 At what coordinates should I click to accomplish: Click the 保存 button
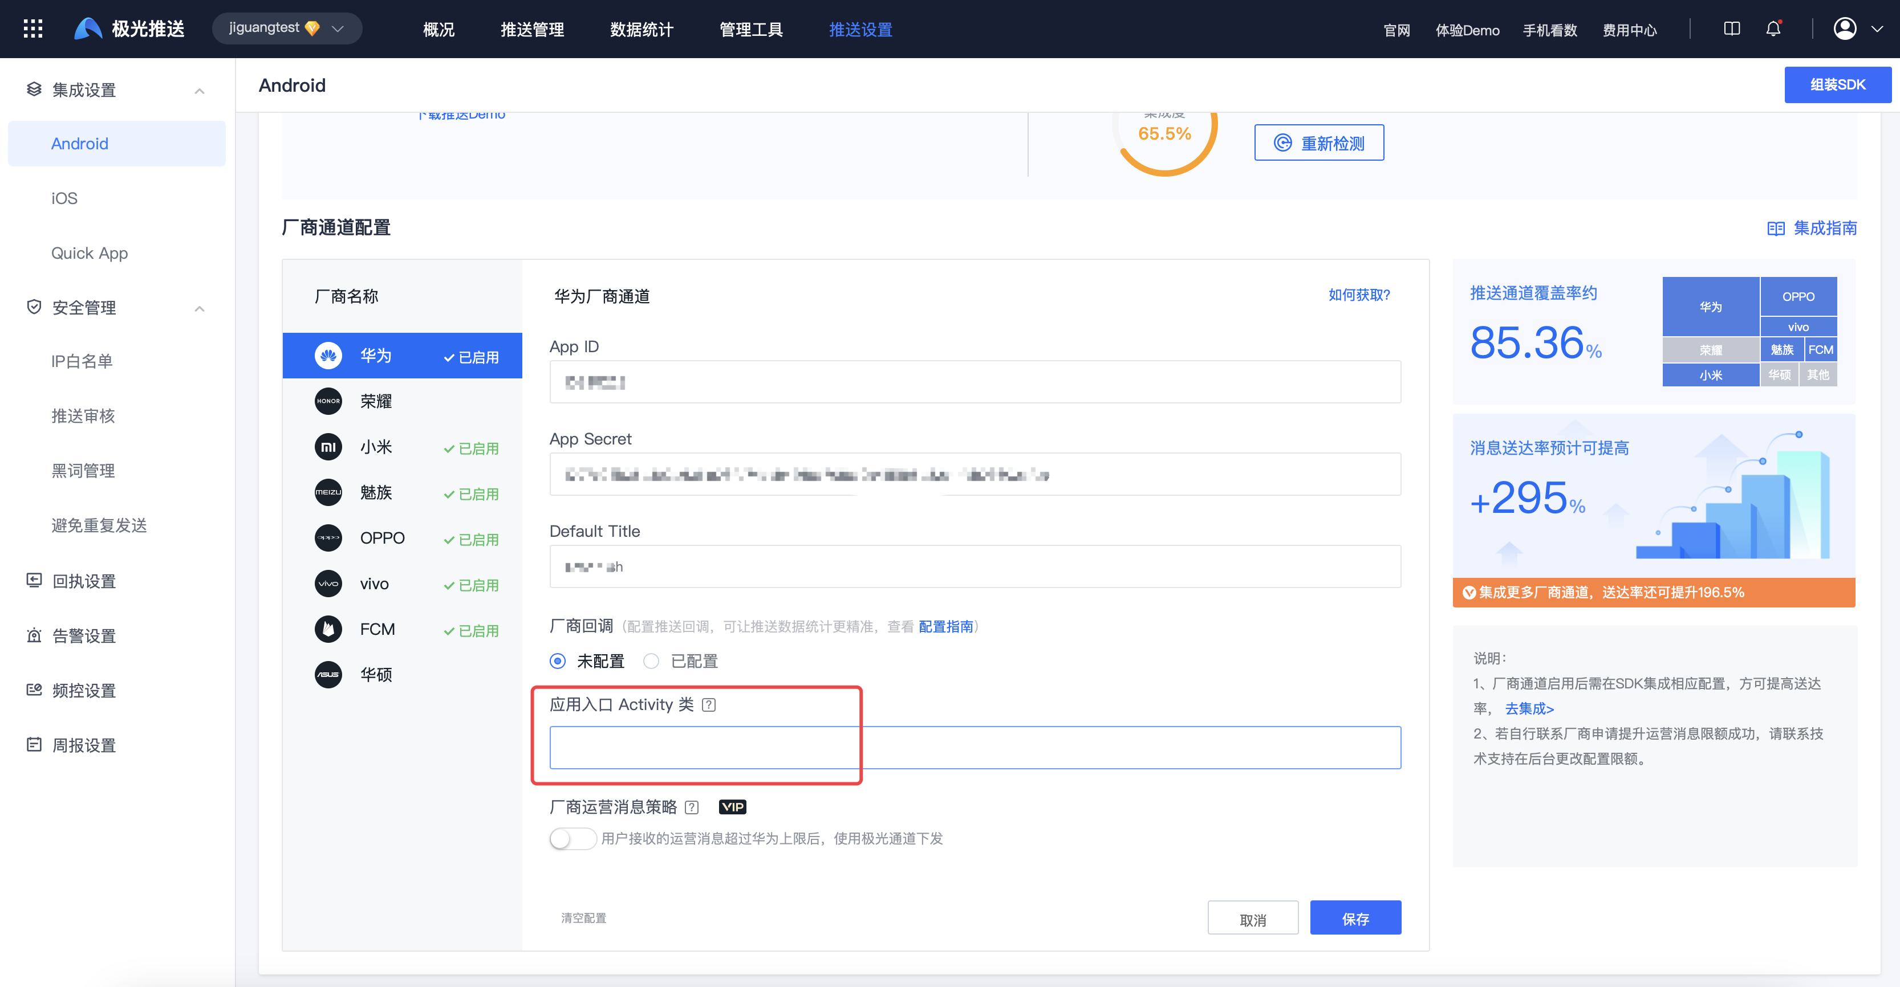(x=1355, y=917)
